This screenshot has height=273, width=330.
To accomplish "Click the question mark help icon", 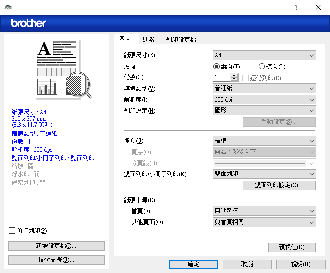I will click(x=296, y=7).
